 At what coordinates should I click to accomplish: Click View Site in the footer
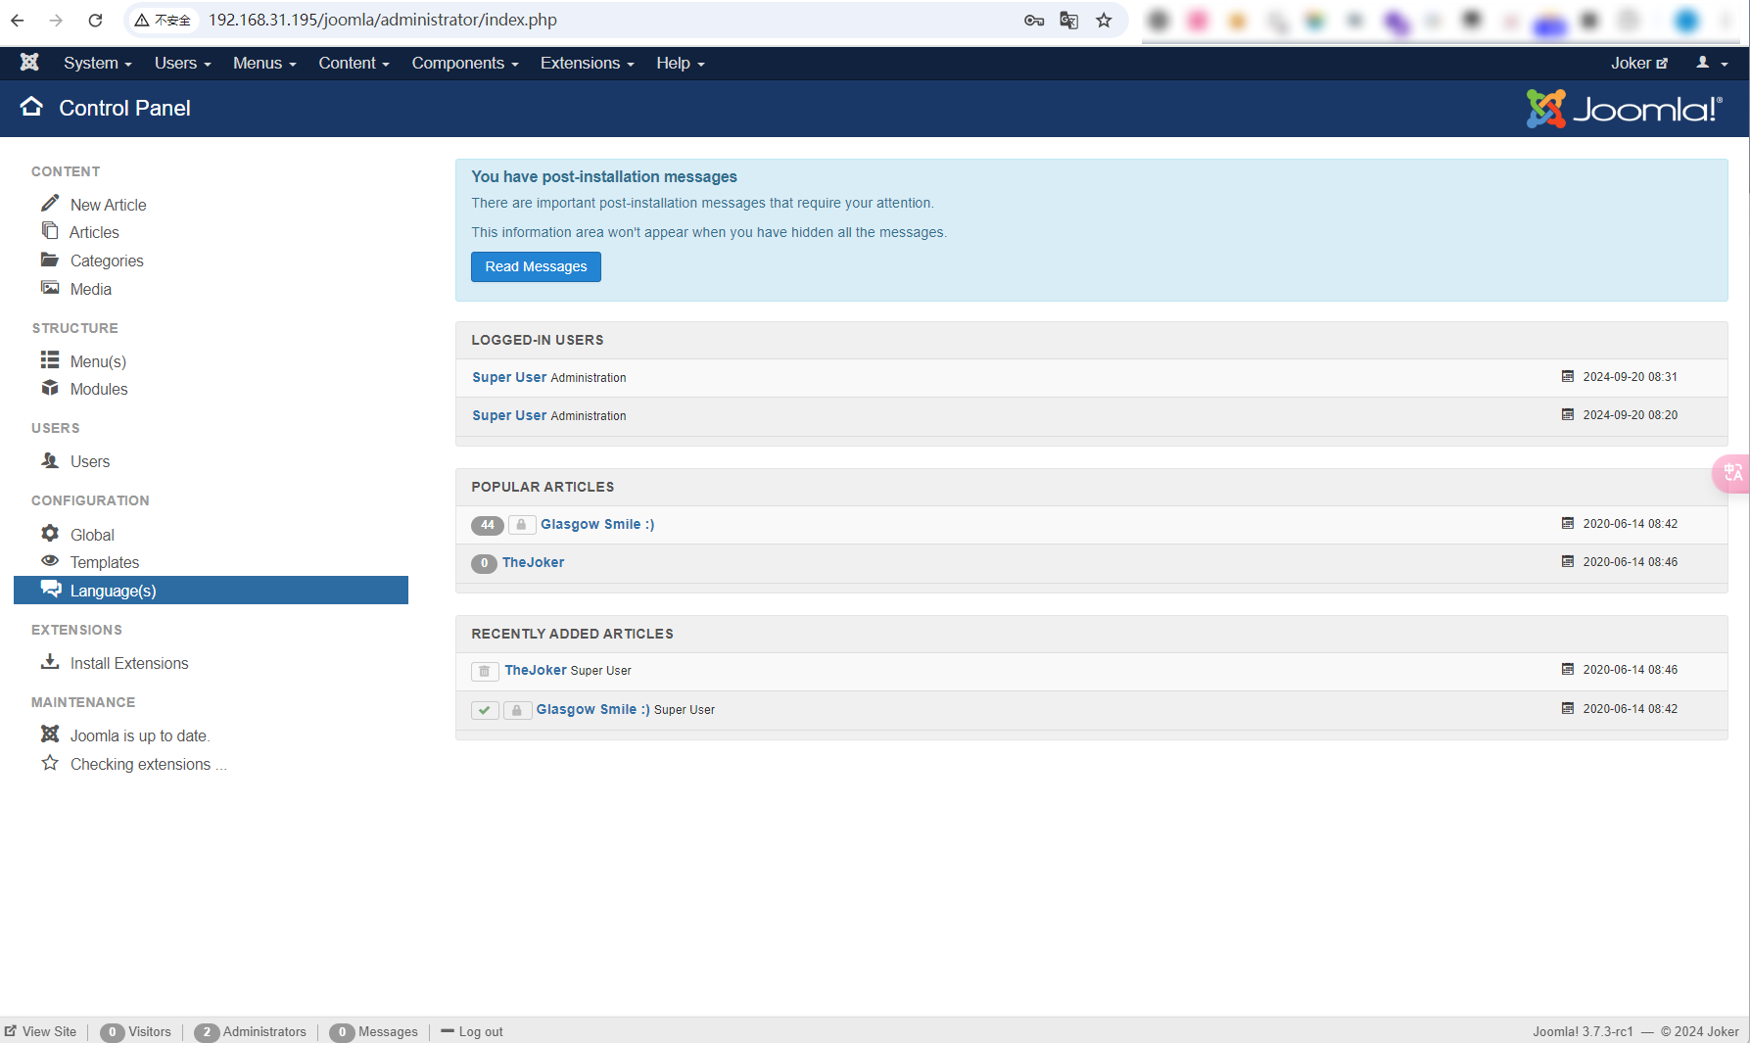pyautogui.click(x=40, y=1031)
